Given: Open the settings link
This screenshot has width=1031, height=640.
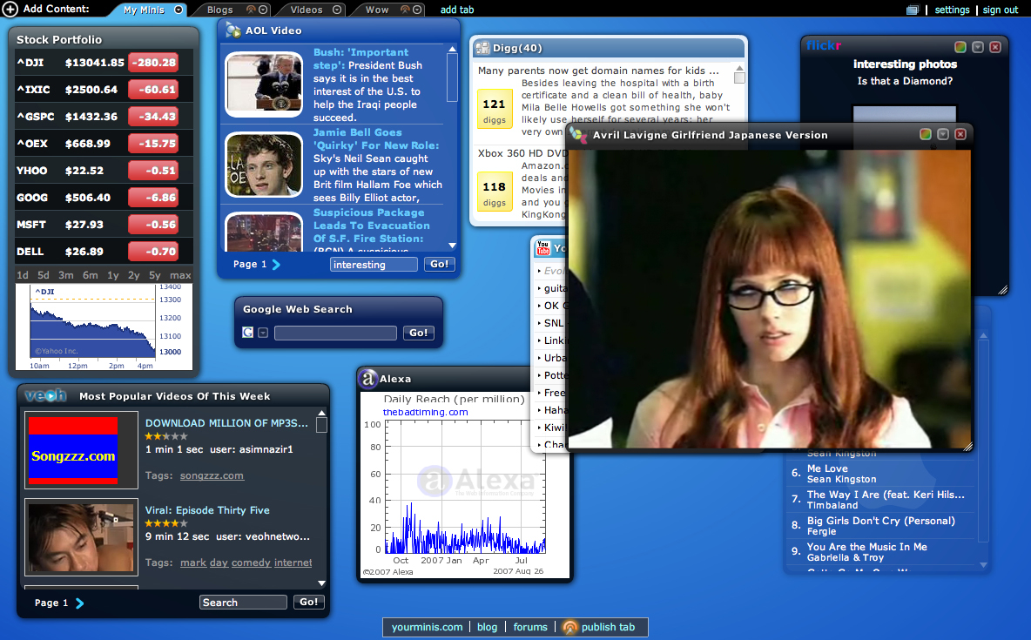Looking at the screenshot, I should pos(952,10).
